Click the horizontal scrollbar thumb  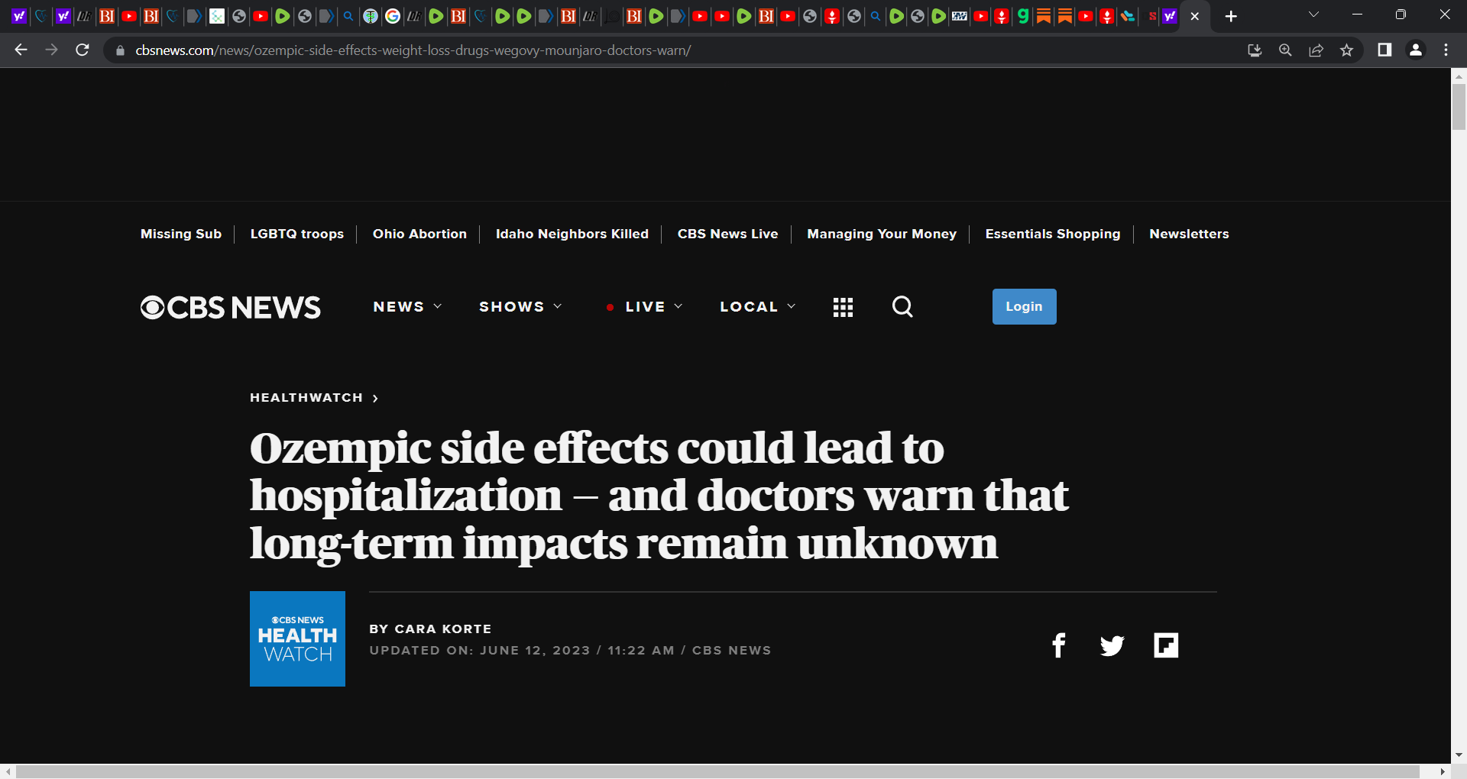pyautogui.click(x=717, y=771)
